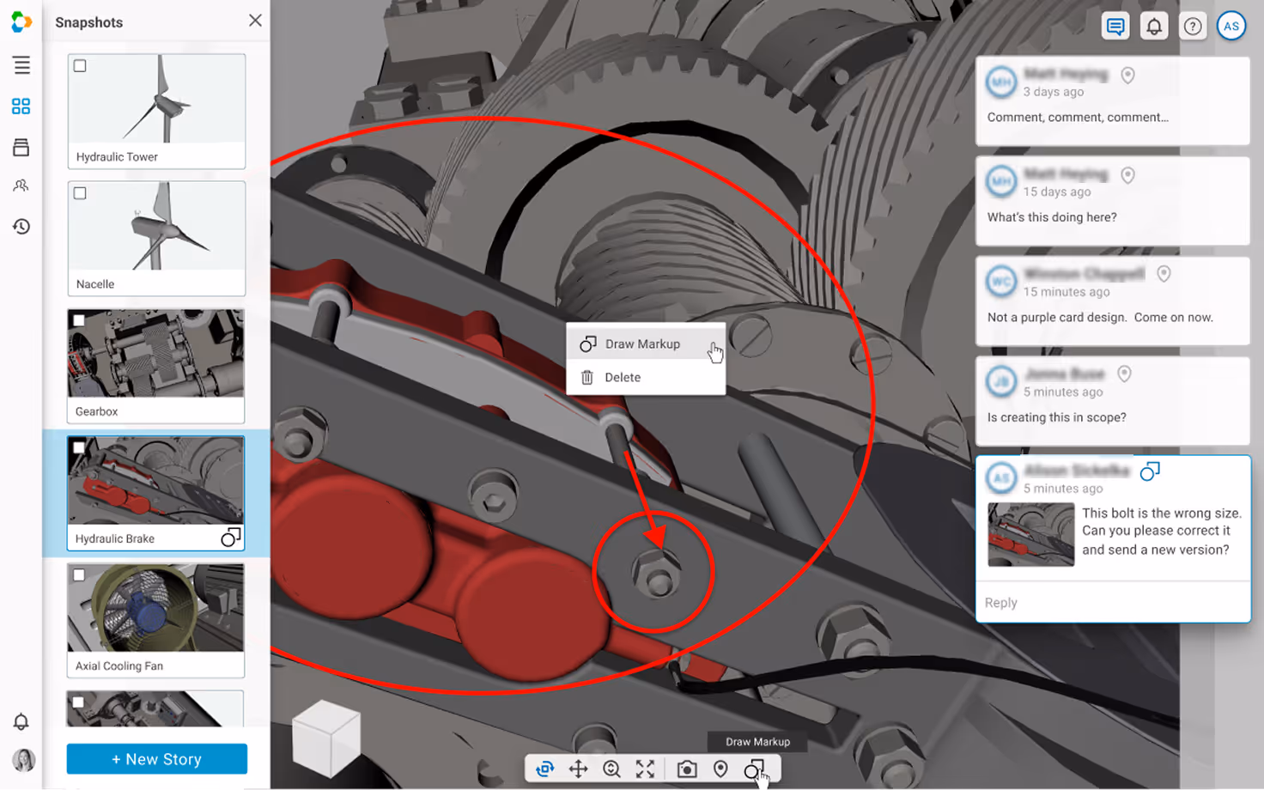Open the 'Not a purple card design' comment

pyautogui.click(x=1113, y=301)
